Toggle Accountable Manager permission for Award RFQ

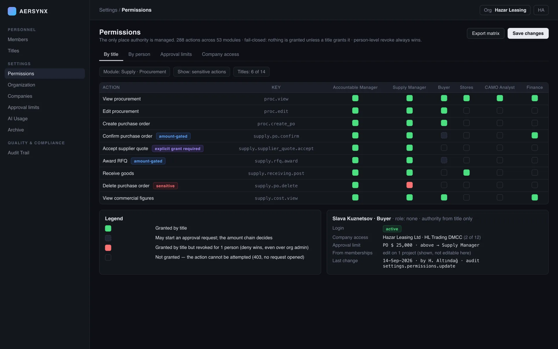click(x=355, y=160)
